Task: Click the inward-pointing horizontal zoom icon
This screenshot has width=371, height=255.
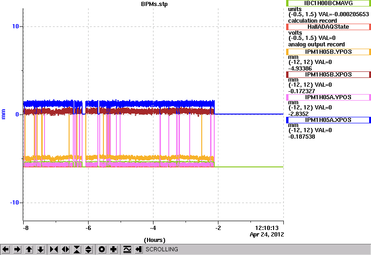Action: click(x=54, y=249)
